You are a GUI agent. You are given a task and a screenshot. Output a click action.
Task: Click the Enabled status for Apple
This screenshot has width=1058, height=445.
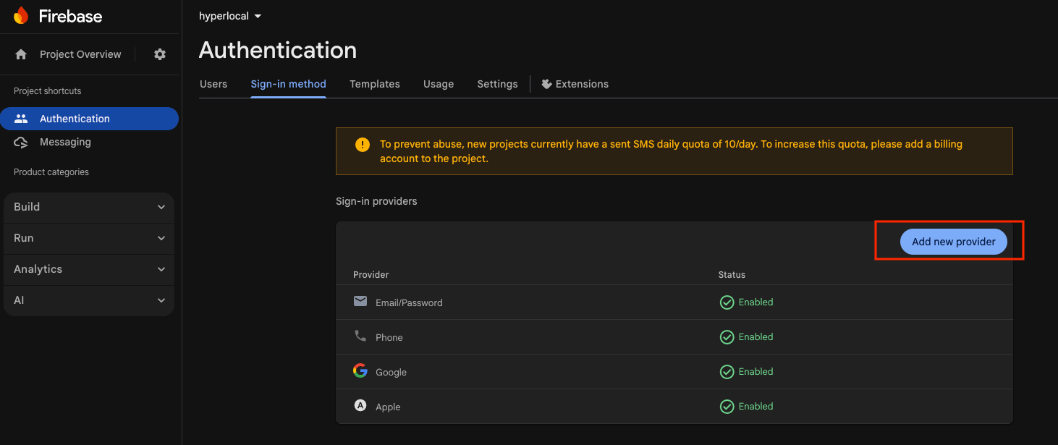click(x=756, y=407)
